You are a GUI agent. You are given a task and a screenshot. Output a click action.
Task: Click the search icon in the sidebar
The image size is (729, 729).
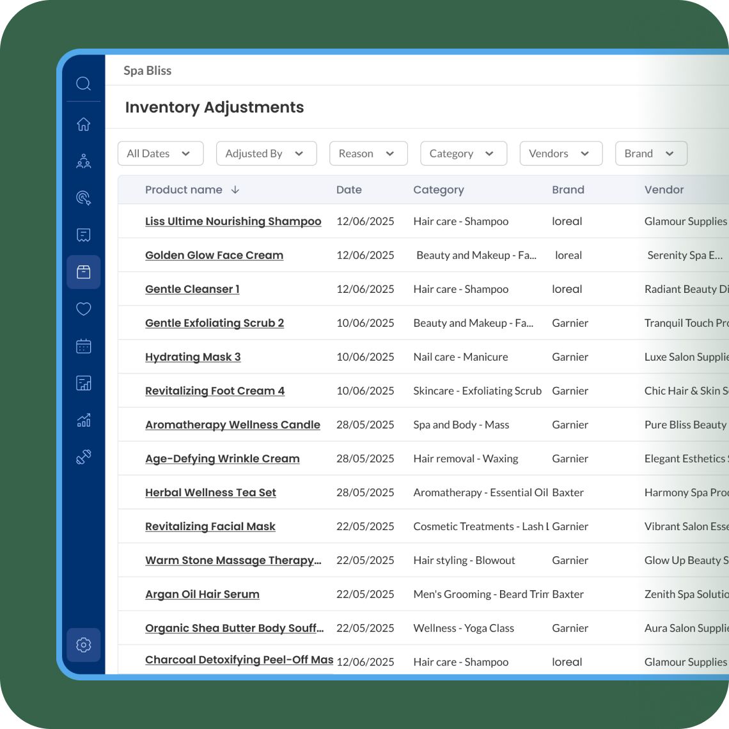(x=83, y=84)
